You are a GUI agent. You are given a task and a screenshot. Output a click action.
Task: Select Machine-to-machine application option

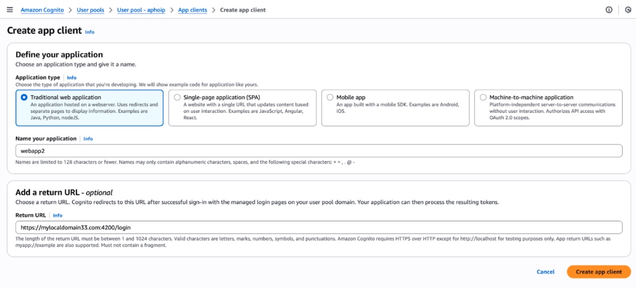coord(483,97)
